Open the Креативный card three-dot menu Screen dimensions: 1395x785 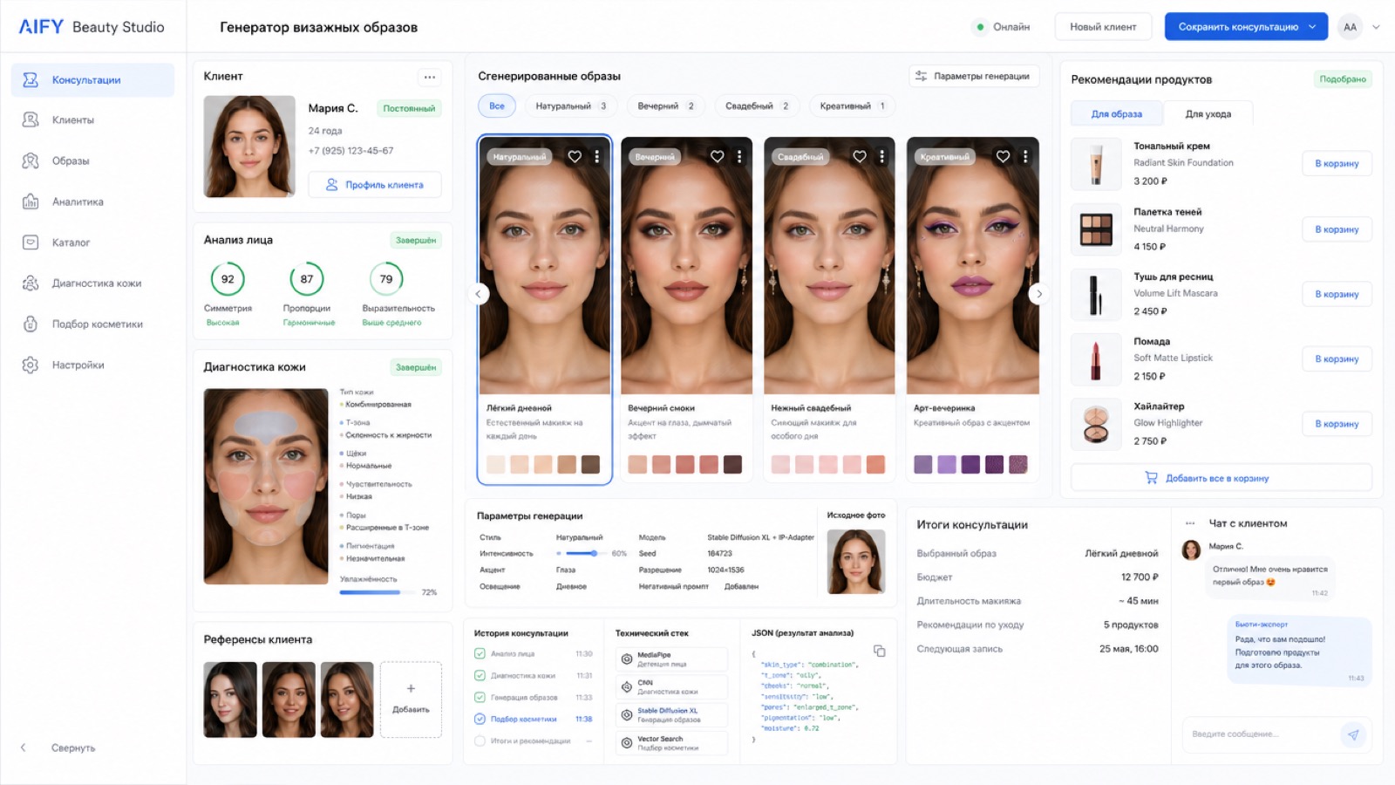(1024, 157)
